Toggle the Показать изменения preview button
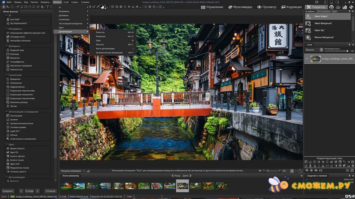The height and width of the screenshot is (199, 355). [x=71, y=171]
